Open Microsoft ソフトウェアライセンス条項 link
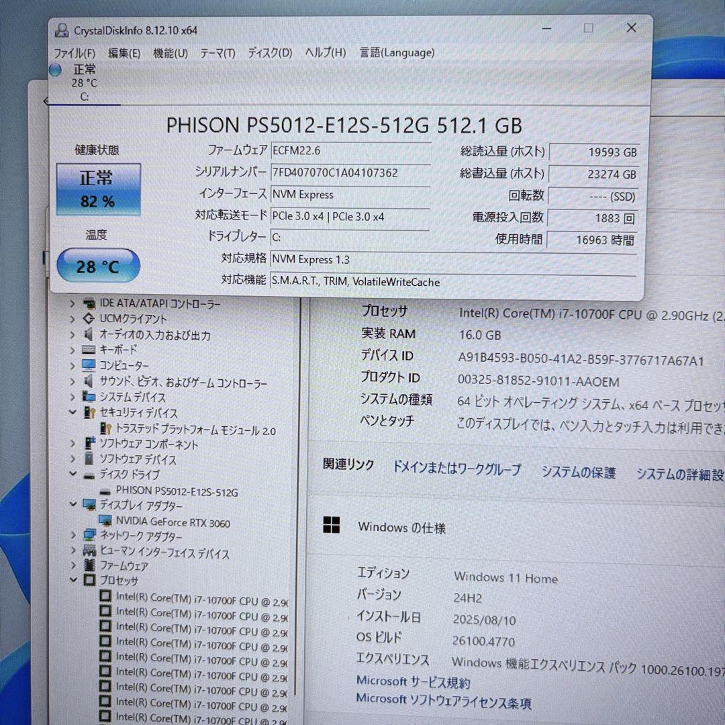725x725 pixels. [444, 702]
